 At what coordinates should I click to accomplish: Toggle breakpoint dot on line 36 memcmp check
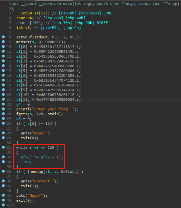pos(3,172)
